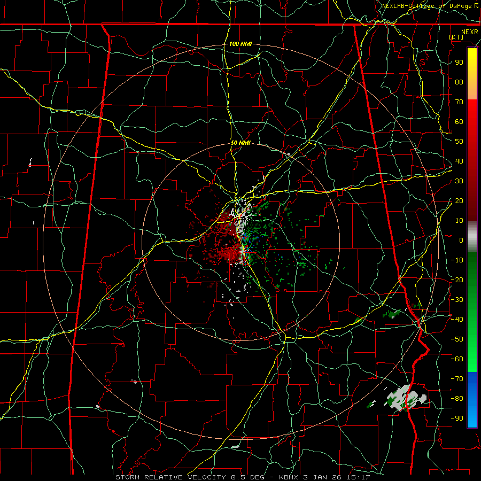481x481 pixels.
Task: Click the 0 value on the velocity scale
Action: pos(461,240)
